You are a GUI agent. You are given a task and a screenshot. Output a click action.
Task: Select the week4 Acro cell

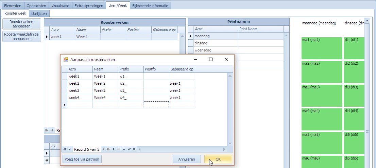click(x=80, y=98)
